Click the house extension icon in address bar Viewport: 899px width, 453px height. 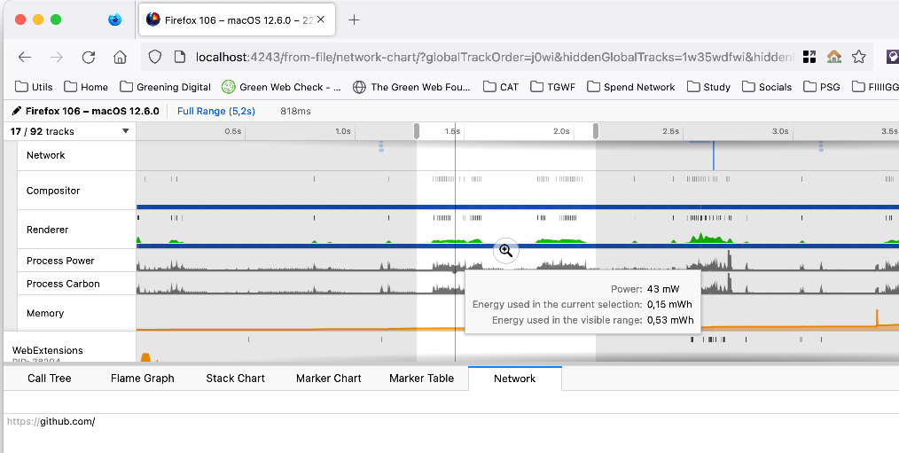(x=833, y=57)
